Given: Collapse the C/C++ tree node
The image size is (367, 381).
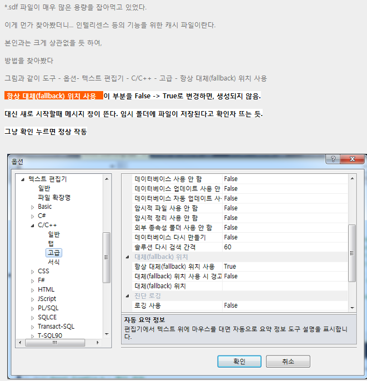Looking at the screenshot, I should tap(33, 225).
